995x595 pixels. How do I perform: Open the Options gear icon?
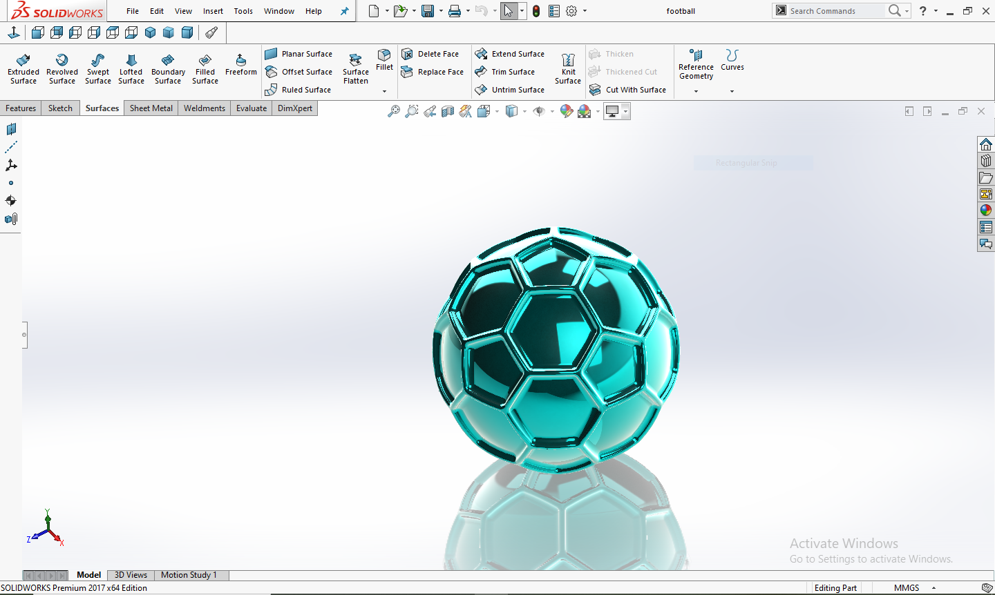(571, 11)
